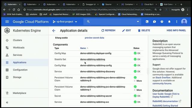Click the browser back arrow

click(4, 10)
